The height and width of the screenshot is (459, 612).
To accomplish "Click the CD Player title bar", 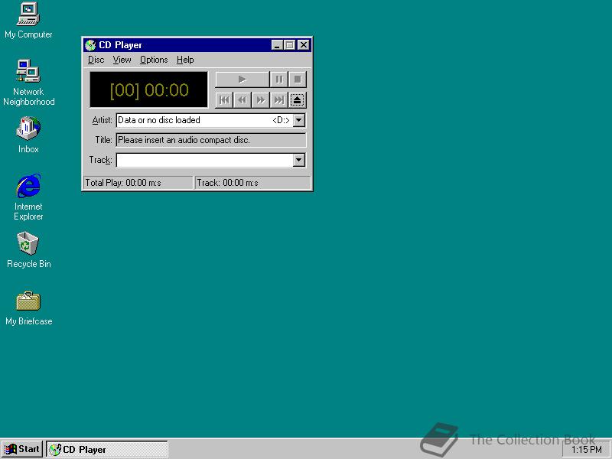I will click(x=197, y=45).
